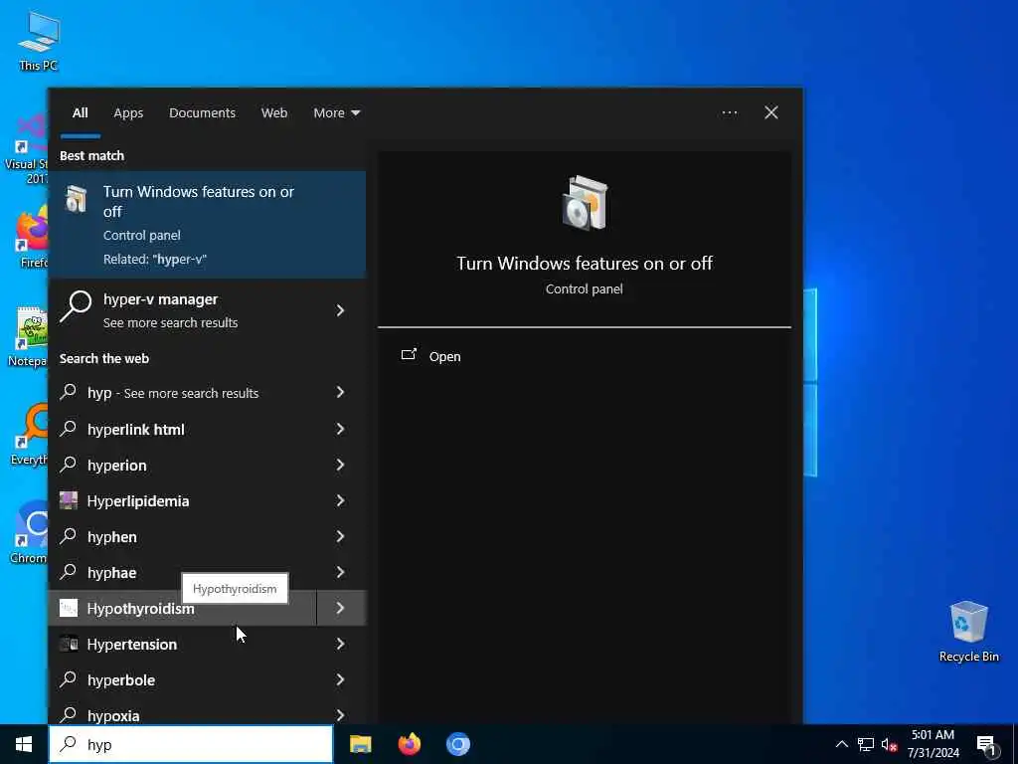Switch to the Apps tab
The image size is (1018, 764).
(128, 113)
